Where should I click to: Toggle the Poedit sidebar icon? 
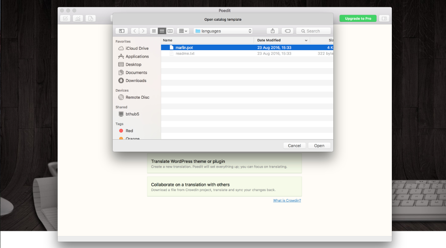click(x=384, y=18)
